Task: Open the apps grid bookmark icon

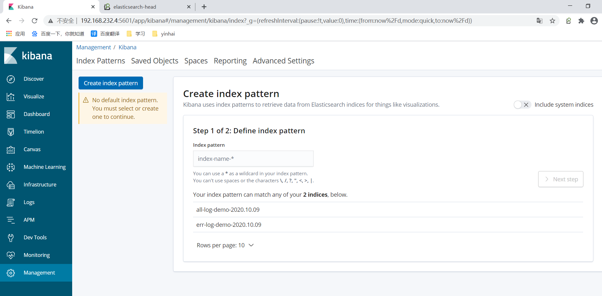Action: click(9, 34)
